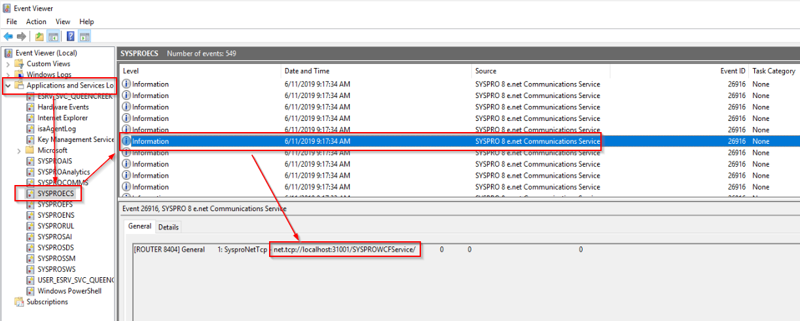800x321 pixels.
Task: Collapse Applications and Services Logs node
Action: pos(8,86)
